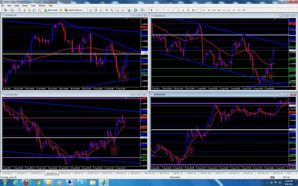Open Skype from the taskbar

point(82,182)
